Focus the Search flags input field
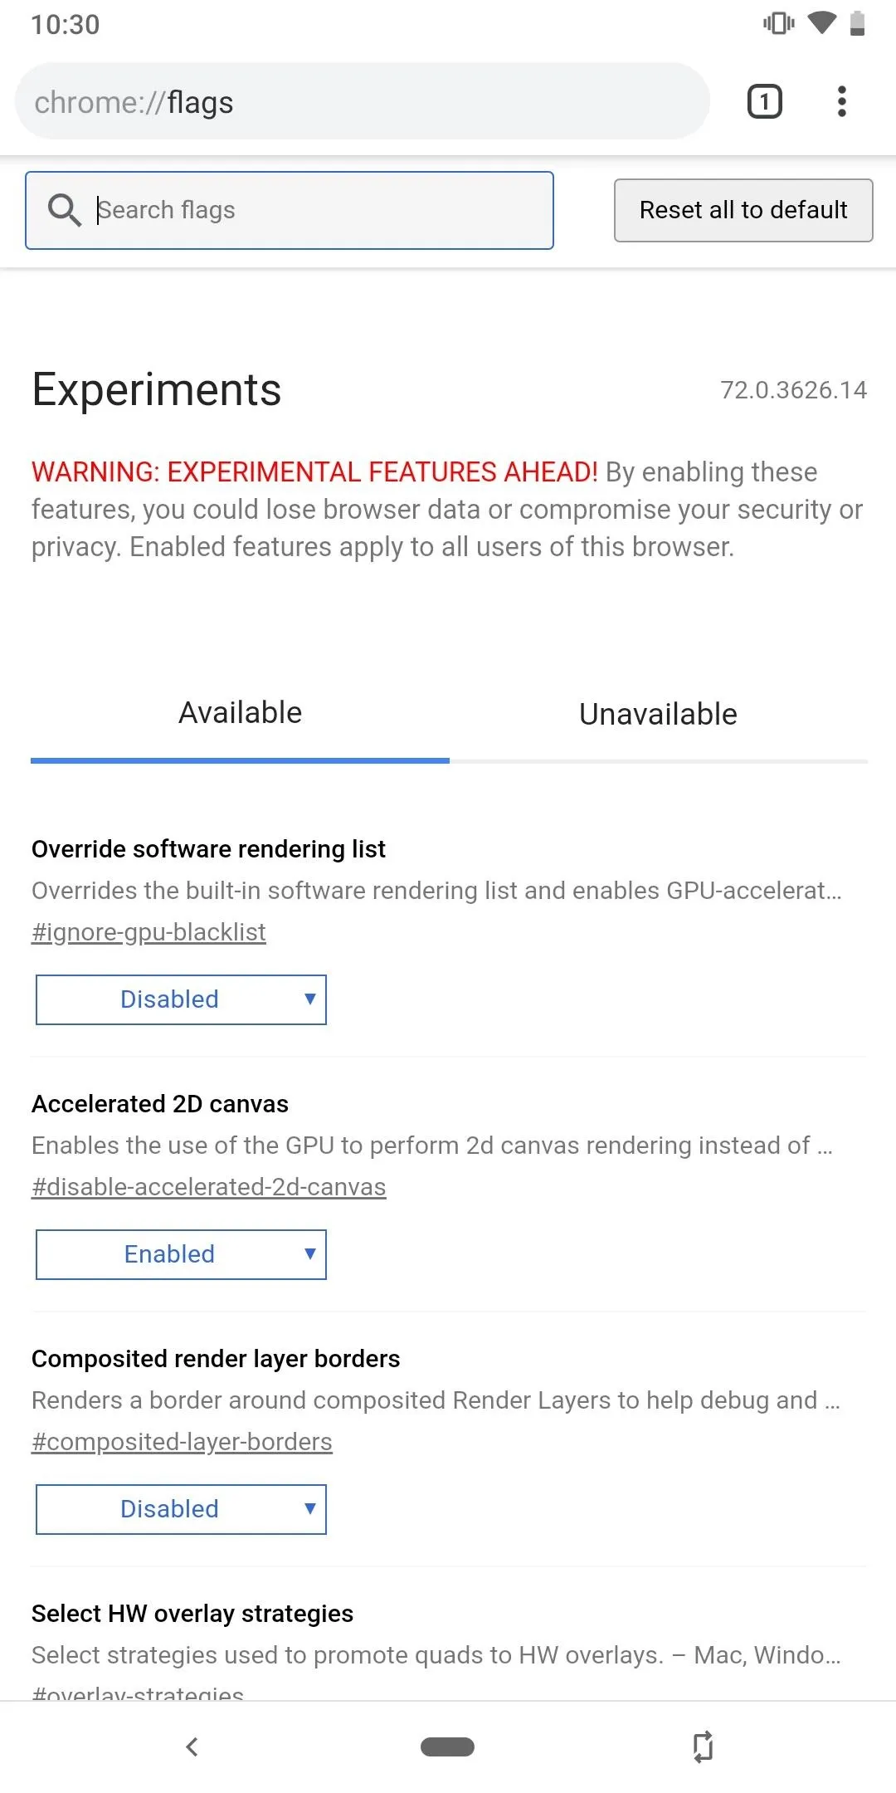Image resolution: width=896 pixels, height=1793 pixels. (290, 210)
